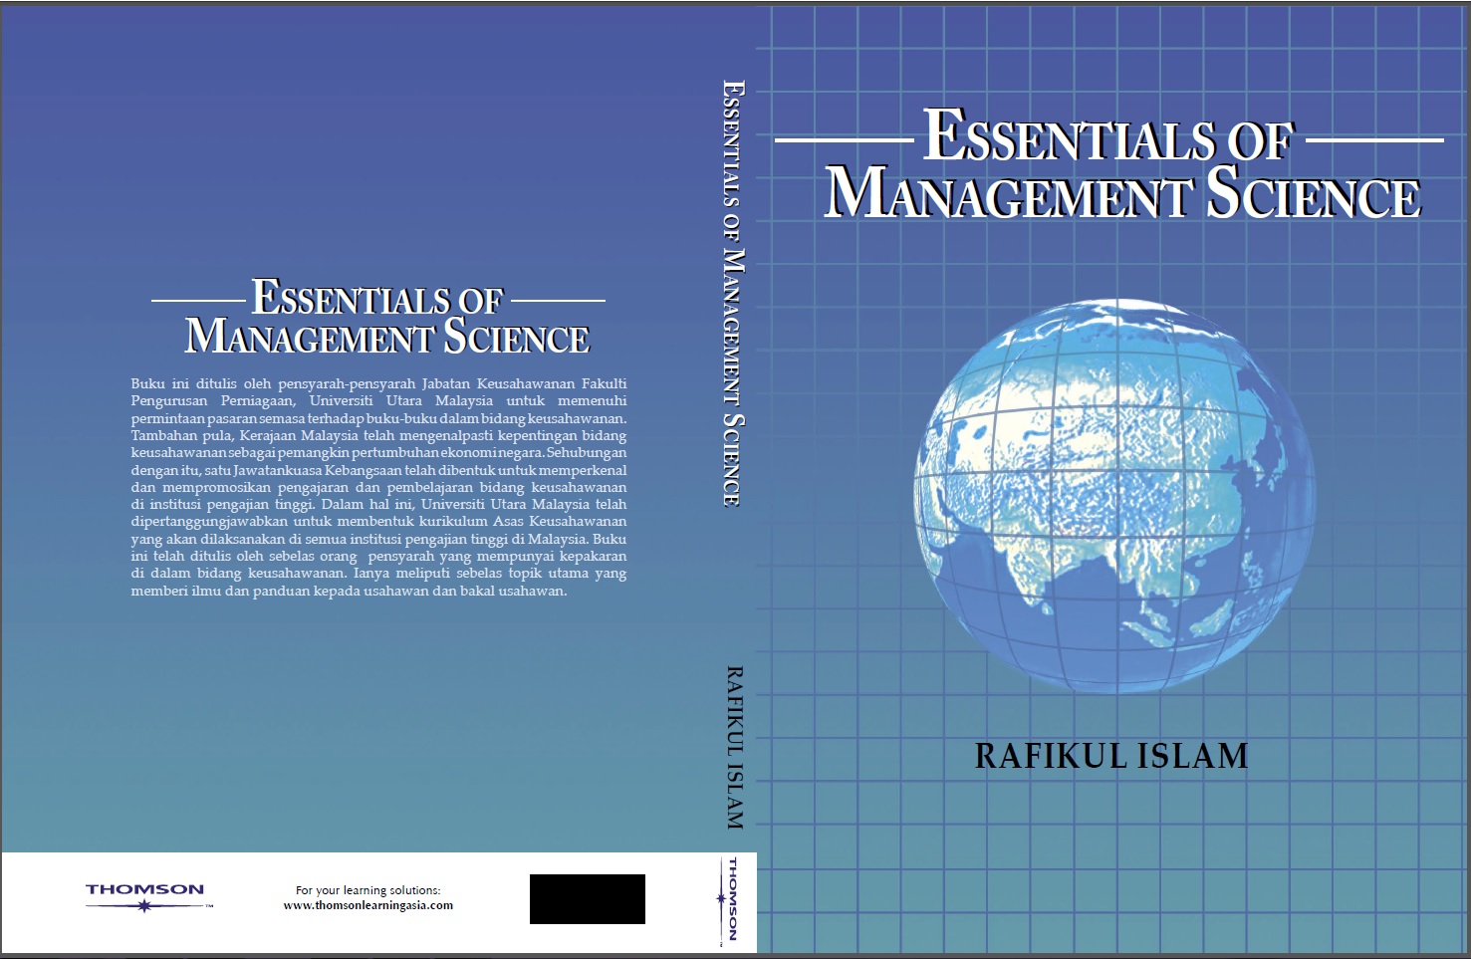
Task: Select the Malay description paragraph on back cover
Action: [378, 487]
